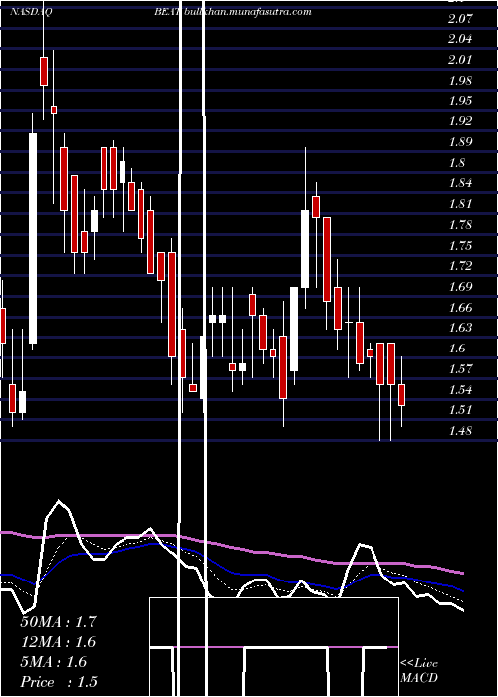Image resolution: width=498 pixels, height=697 pixels.
Task: Select the 1.75 price level label
Action: click(x=460, y=245)
